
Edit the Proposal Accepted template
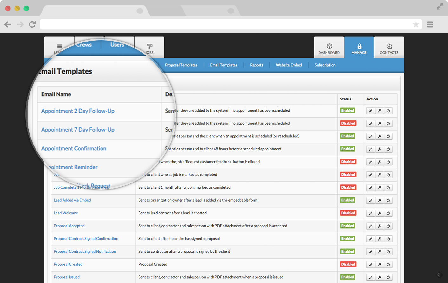371,226
